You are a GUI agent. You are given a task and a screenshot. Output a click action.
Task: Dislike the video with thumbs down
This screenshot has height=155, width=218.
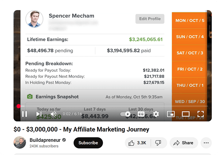click(x=158, y=143)
